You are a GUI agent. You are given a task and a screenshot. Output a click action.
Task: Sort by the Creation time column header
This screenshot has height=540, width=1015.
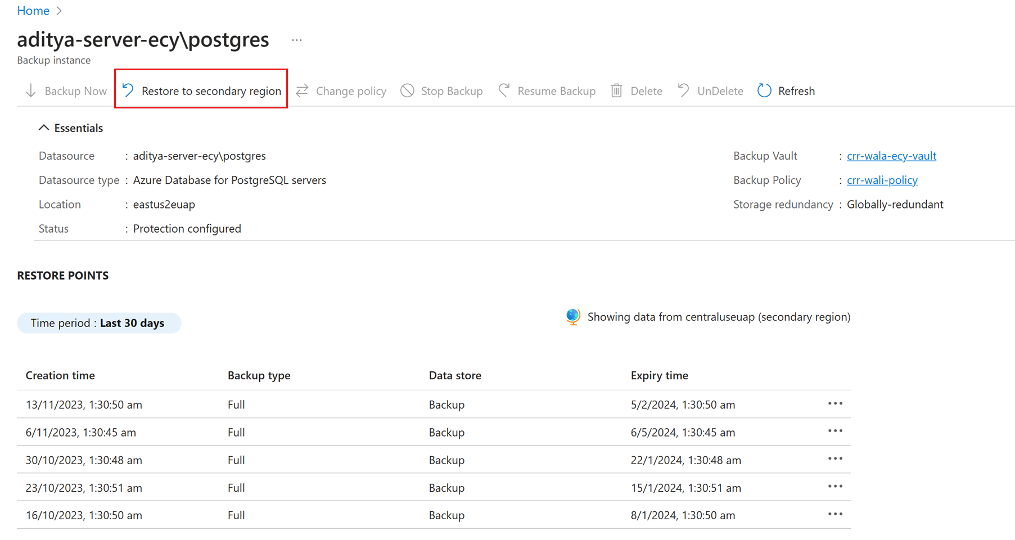tap(60, 375)
